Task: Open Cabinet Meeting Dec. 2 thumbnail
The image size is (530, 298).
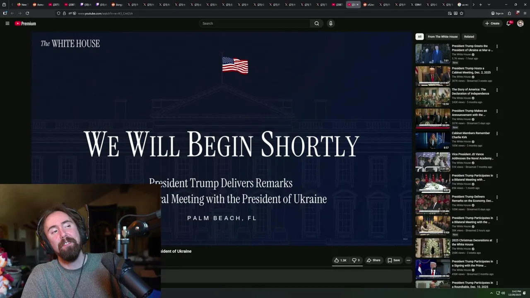Action: 433,76
